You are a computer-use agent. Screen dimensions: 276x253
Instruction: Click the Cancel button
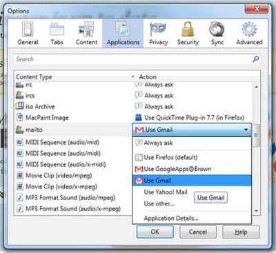198,232
